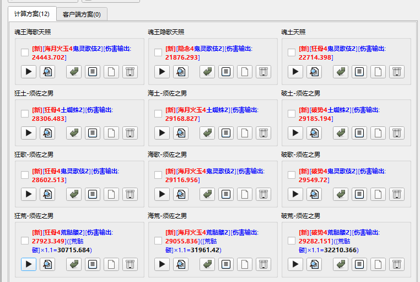This screenshot has width=420, height=282.
Task: Switch to the 计算方案(12) tab
Action: [x=32, y=14]
